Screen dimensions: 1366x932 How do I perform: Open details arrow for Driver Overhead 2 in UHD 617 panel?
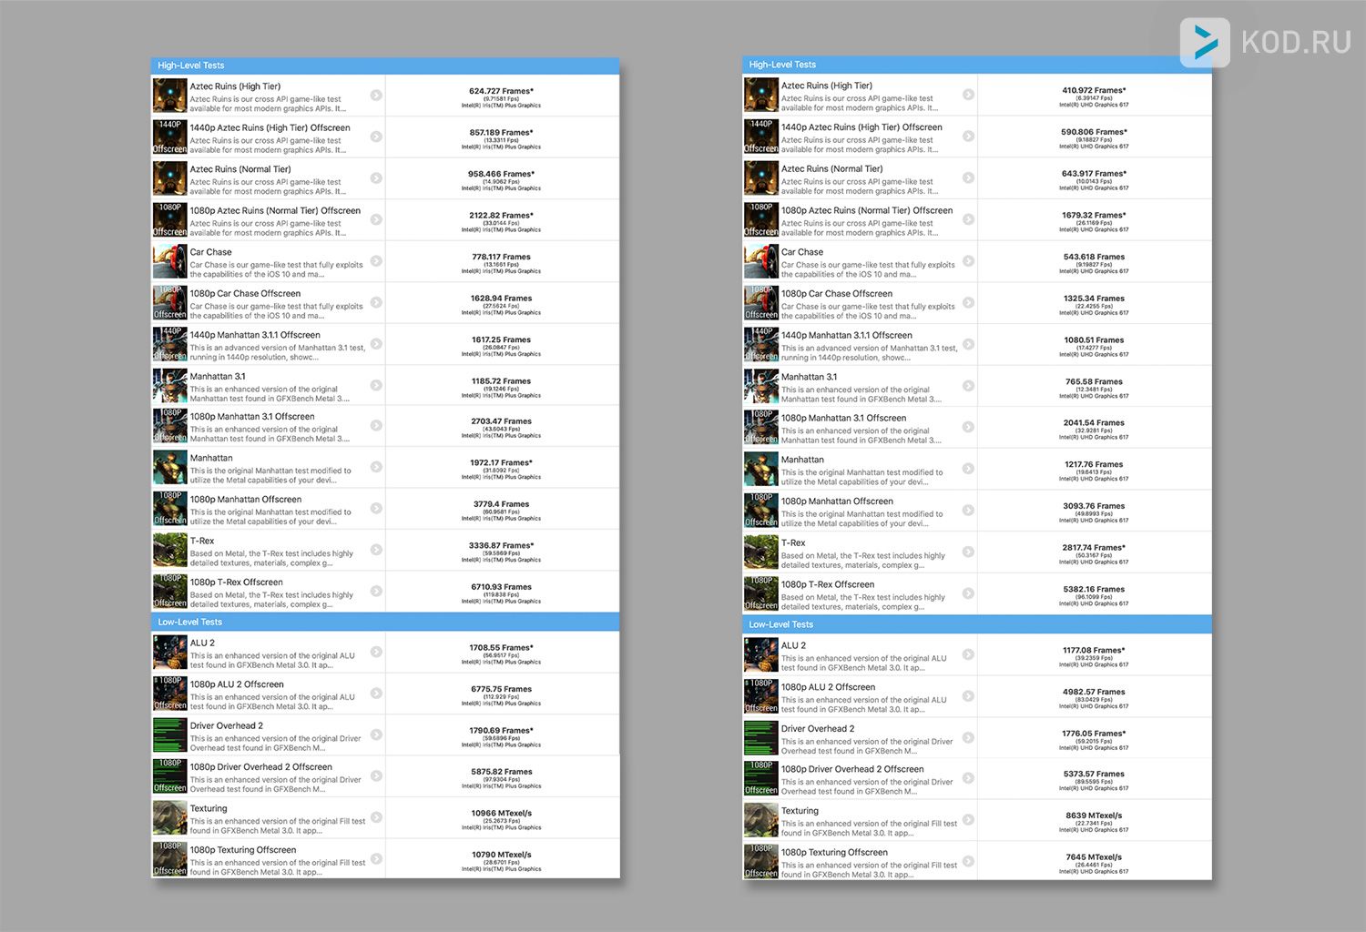click(x=968, y=737)
